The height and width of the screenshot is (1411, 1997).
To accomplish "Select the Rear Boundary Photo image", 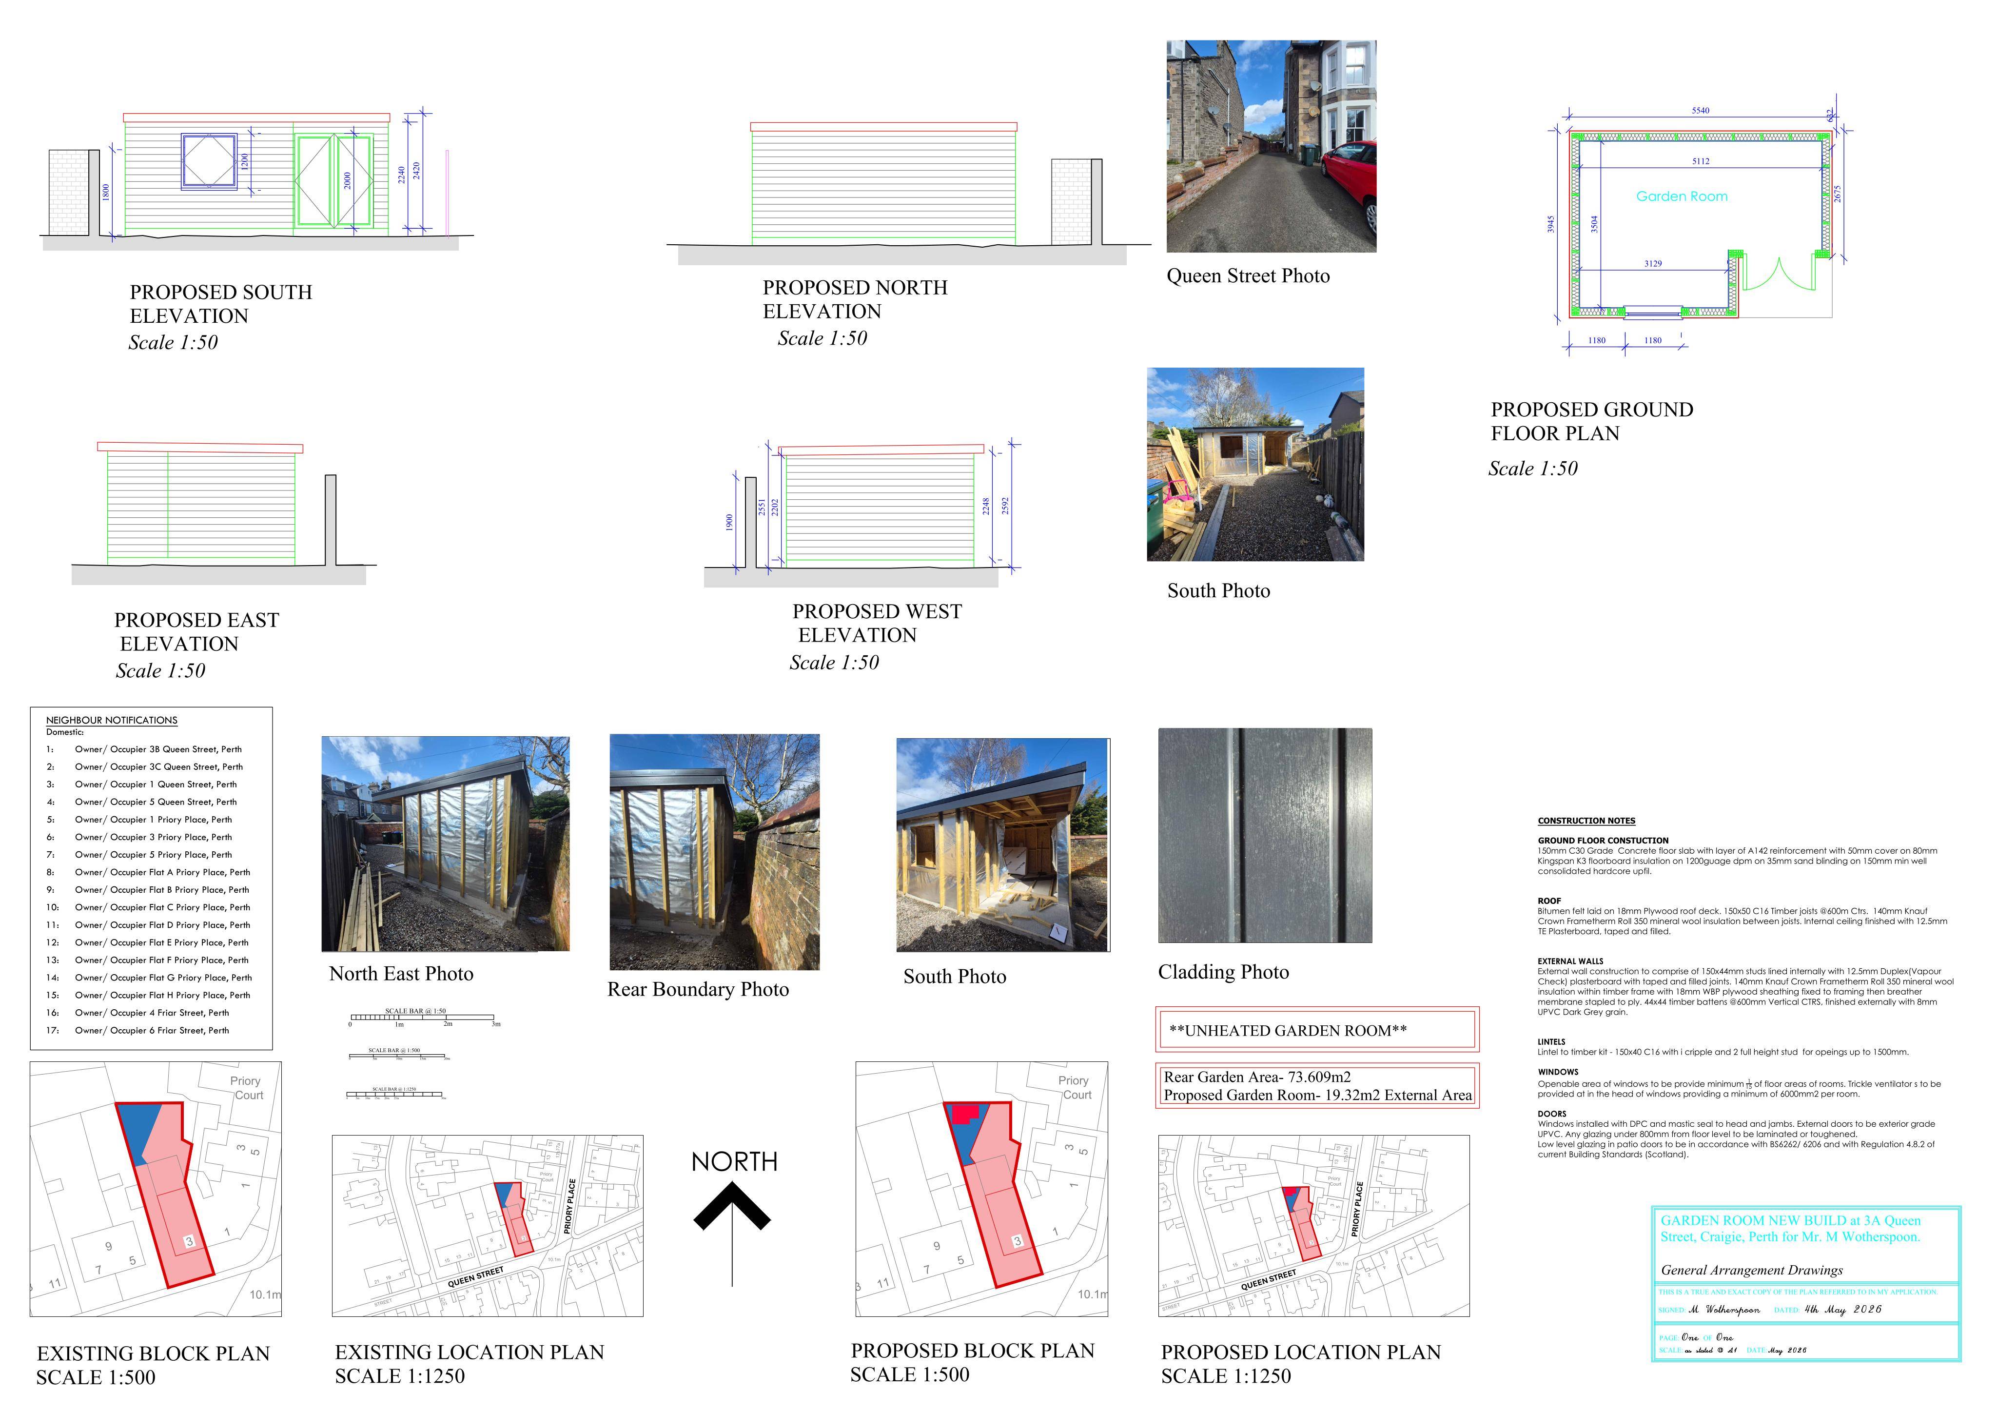I will click(x=714, y=852).
